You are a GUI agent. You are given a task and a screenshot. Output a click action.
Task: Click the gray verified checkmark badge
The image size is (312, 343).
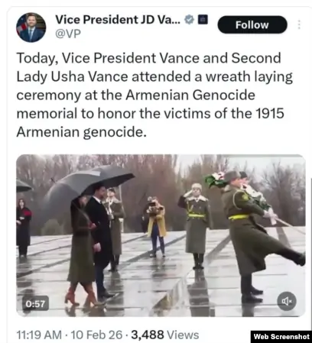click(x=189, y=20)
